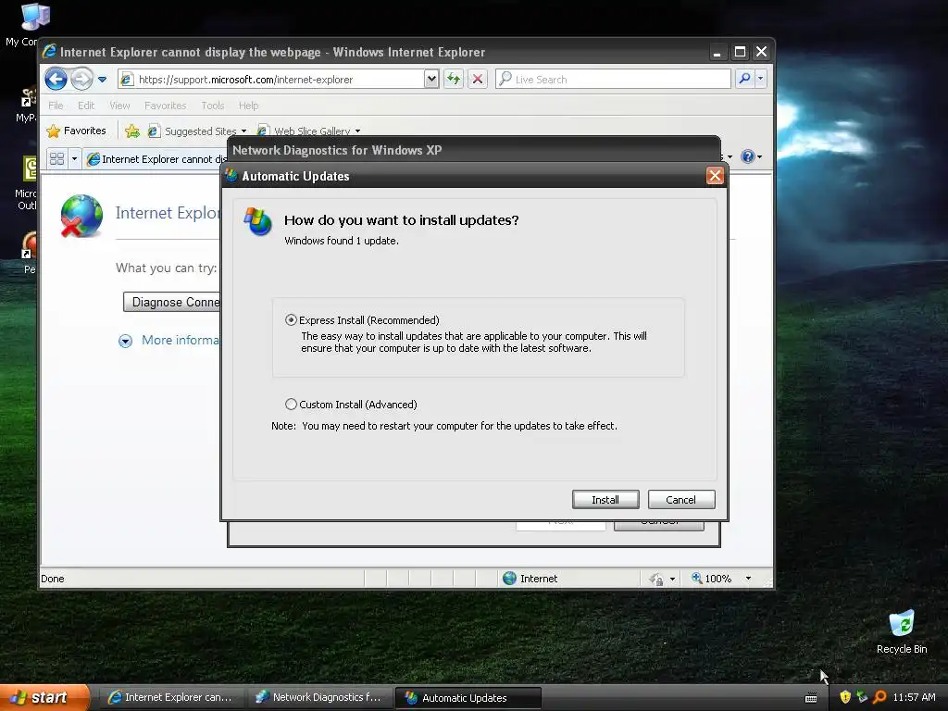This screenshot has height=711, width=948.
Task: Click the Internet Explorer Forward arrow button
Action: coord(81,80)
